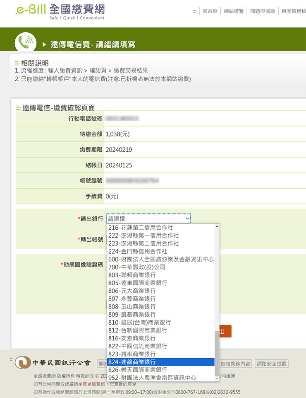Select 222-澎湖縣第一信用合作社 option
The height and width of the screenshot is (398, 306).
161,235
